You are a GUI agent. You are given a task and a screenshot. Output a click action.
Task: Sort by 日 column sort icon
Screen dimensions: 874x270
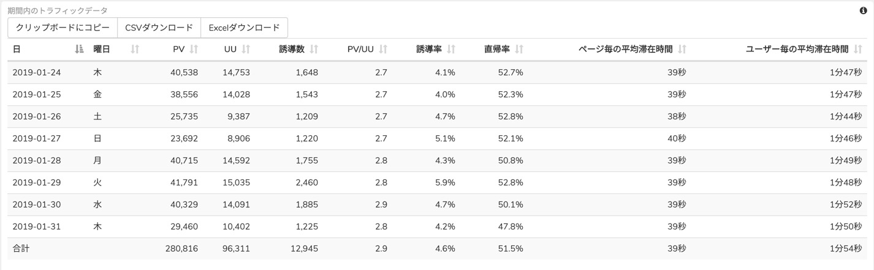pos(79,50)
